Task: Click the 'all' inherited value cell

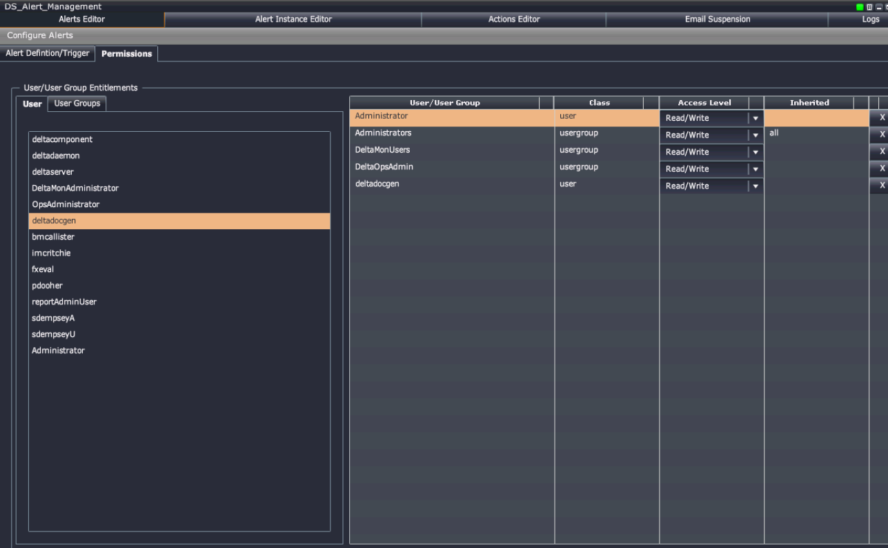Action: [x=816, y=133]
